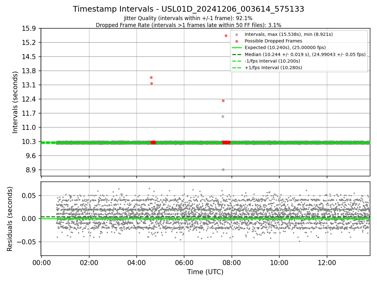Click the highest red dropped-frame point near 15.5 seconds
This screenshot has width=377, height=283.
click(x=226, y=36)
